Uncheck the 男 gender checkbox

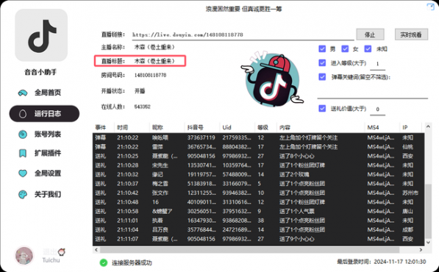tap(322, 49)
